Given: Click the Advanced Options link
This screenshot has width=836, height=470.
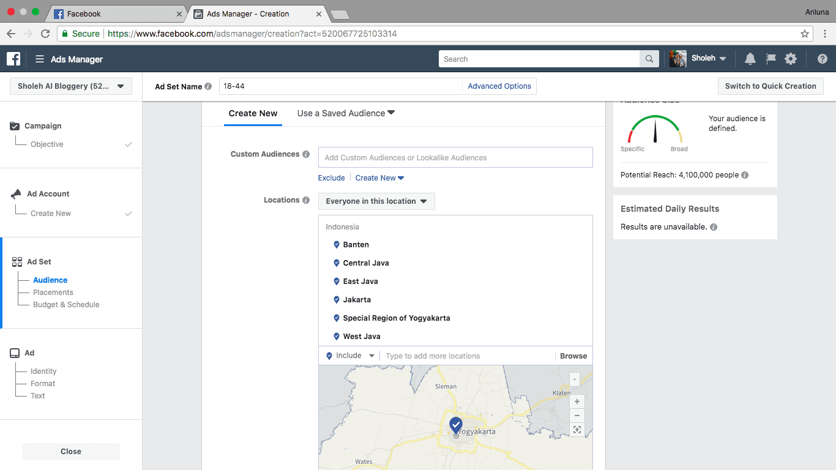Looking at the screenshot, I should tap(499, 86).
